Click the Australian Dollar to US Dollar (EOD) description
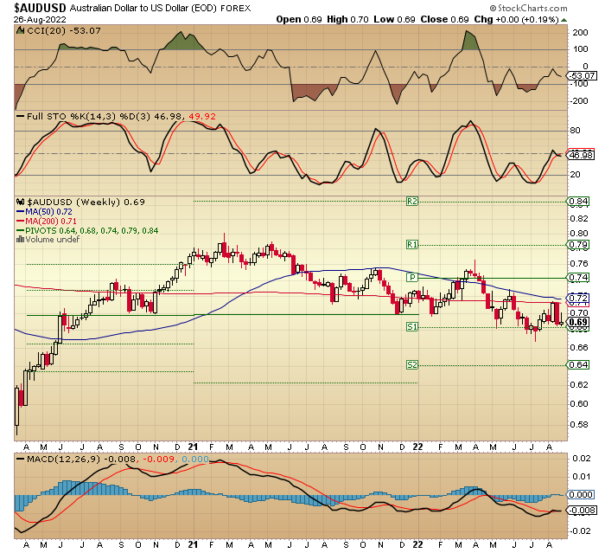The height and width of the screenshot is (553, 605). click(x=143, y=8)
